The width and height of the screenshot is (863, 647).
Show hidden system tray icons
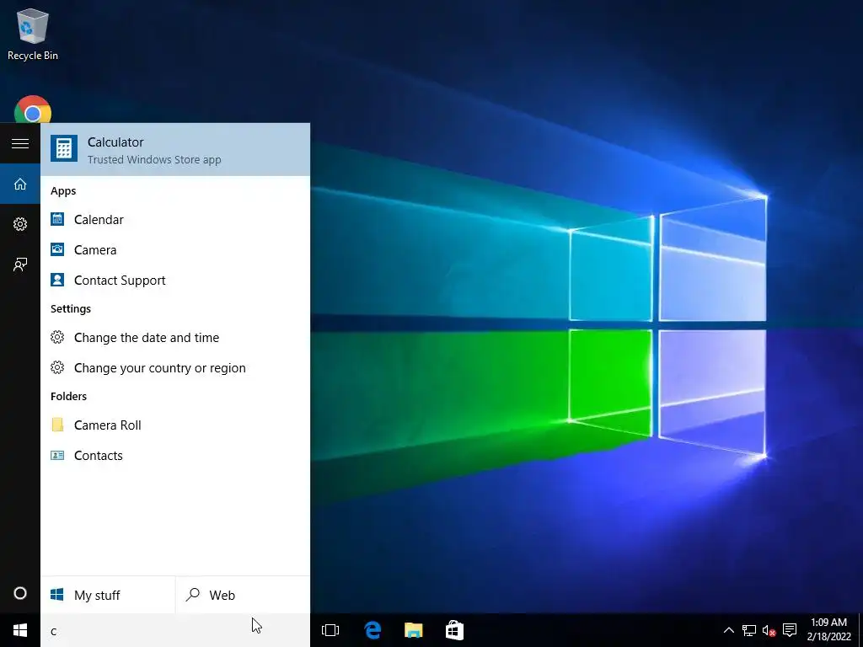click(729, 630)
